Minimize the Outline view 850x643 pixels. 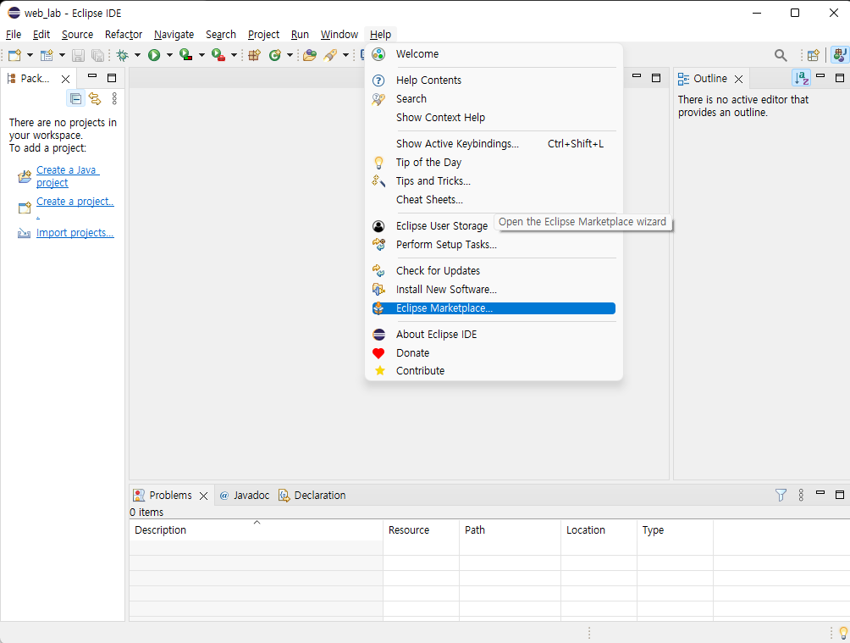820,76
